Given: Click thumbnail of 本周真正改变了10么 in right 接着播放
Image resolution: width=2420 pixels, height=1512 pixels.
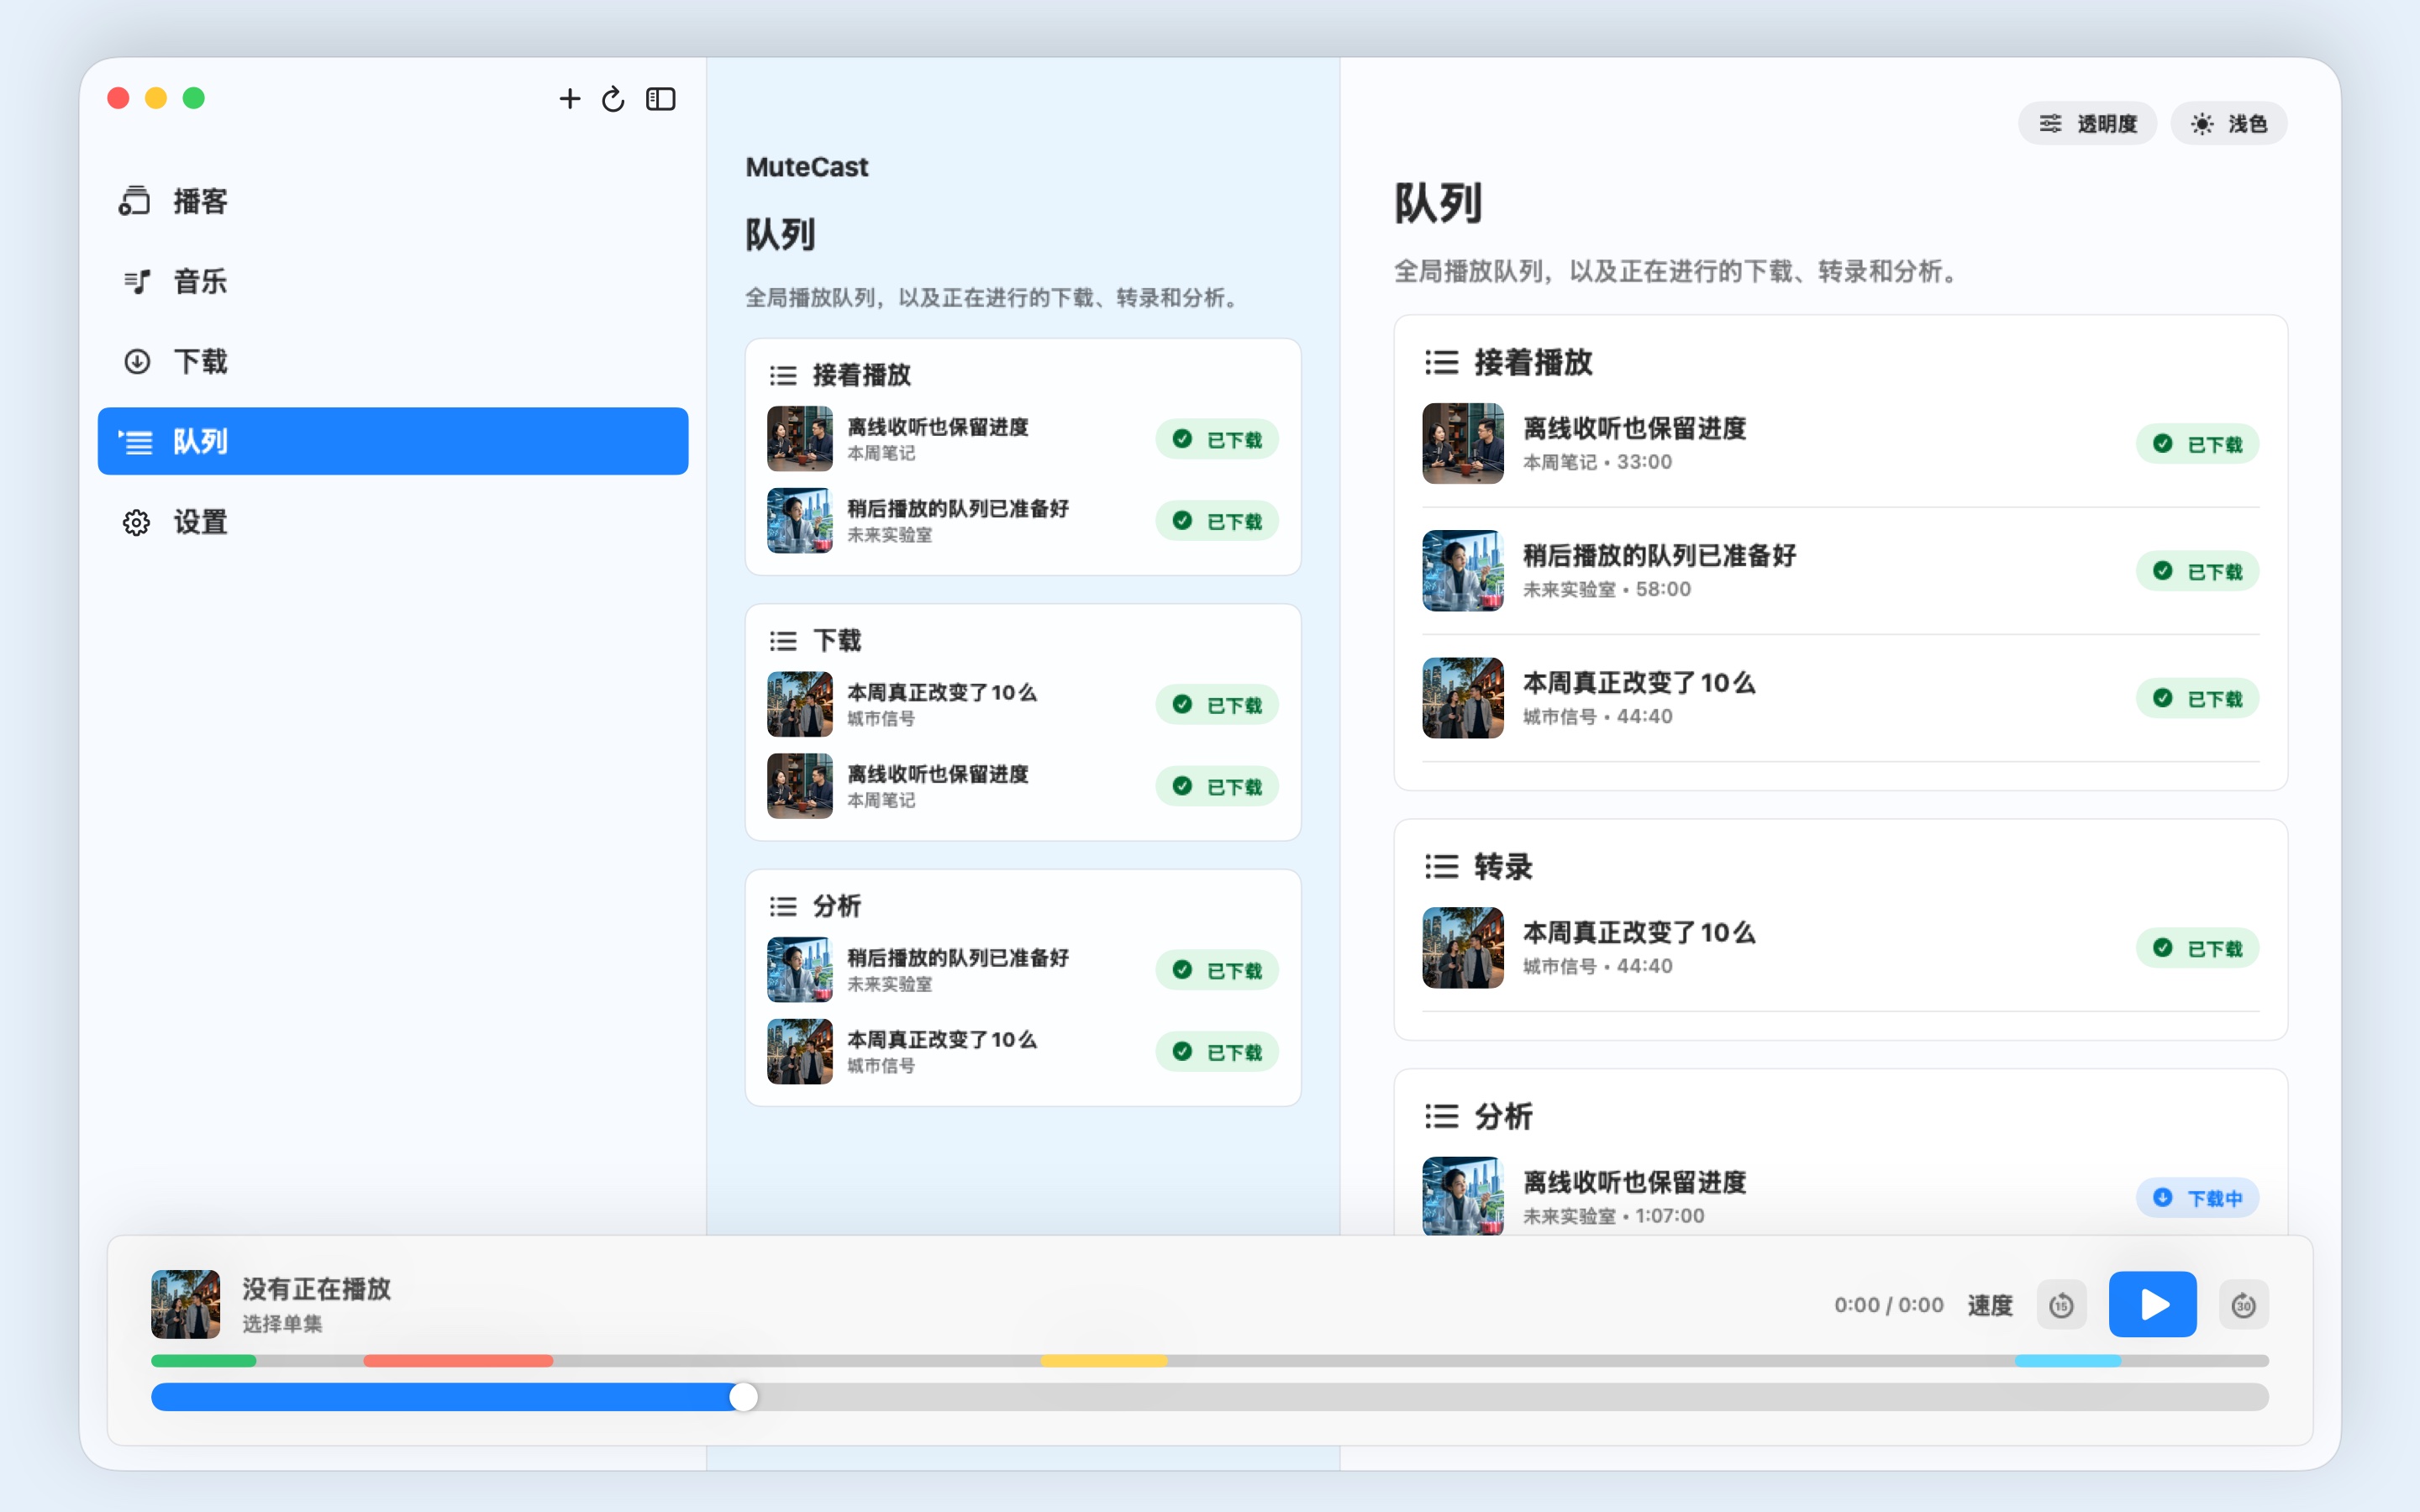Looking at the screenshot, I should click(x=1463, y=697).
